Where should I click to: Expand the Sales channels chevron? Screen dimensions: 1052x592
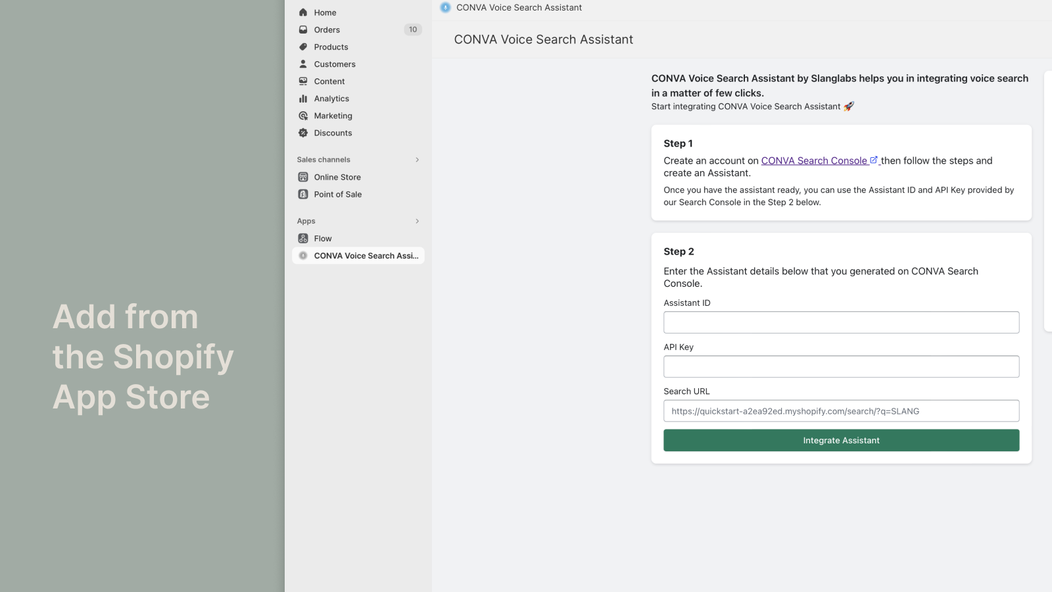417,160
